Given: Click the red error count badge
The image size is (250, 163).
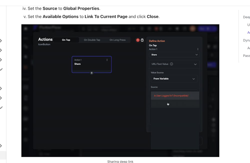Looking at the screenshot, I should point(138,40).
